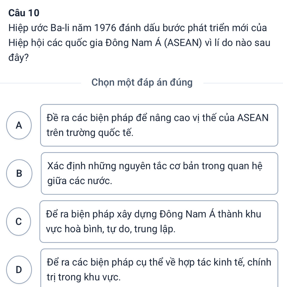This screenshot has width=283, height=287.
Task: Choose the circle labeled C
Action: (19, 221)
